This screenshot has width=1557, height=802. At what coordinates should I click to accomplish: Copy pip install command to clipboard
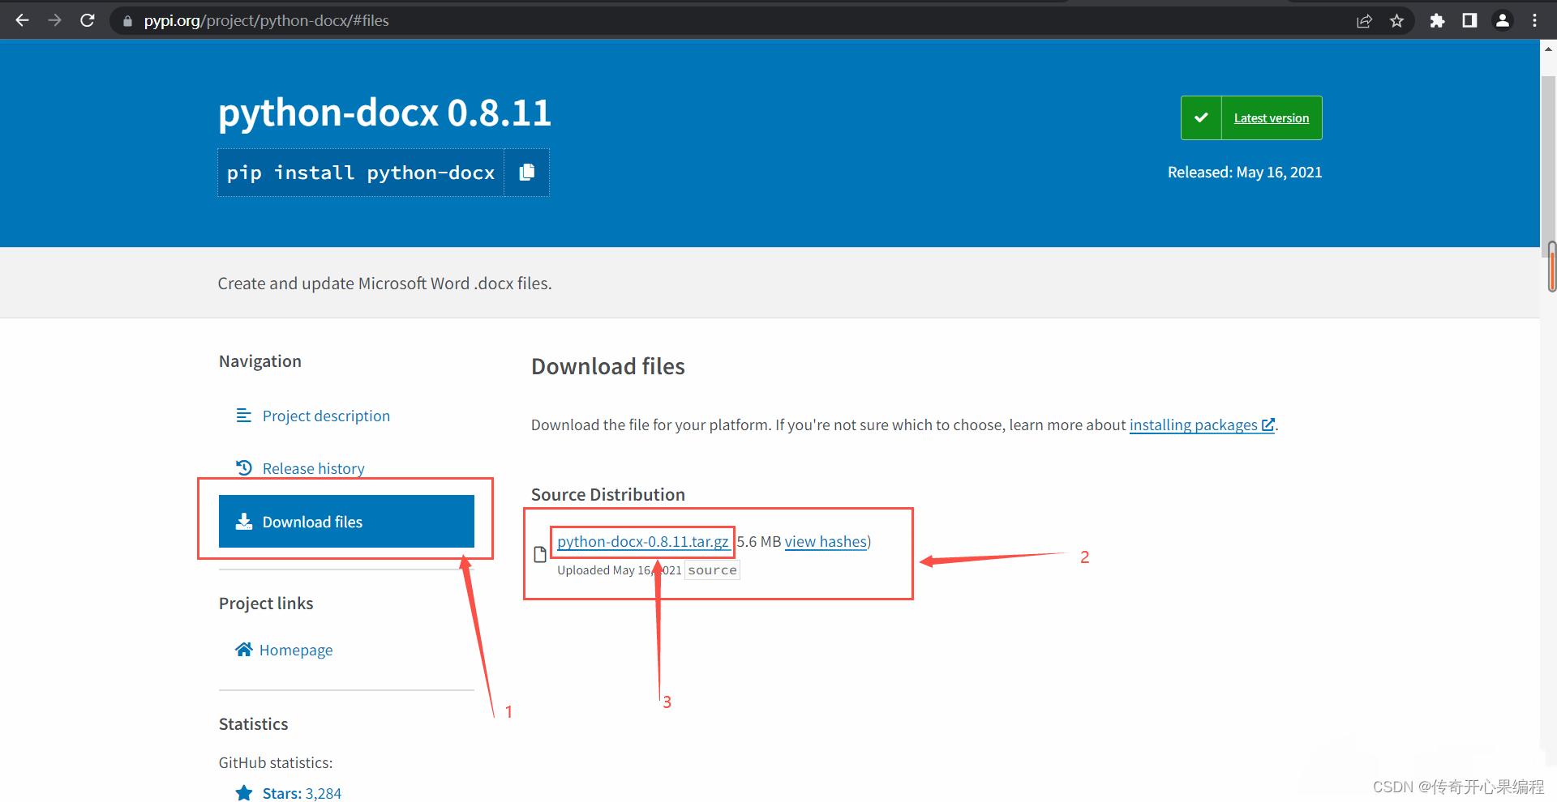coord(527,173)
